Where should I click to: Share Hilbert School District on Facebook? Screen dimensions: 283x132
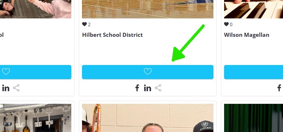pos(137,88)
